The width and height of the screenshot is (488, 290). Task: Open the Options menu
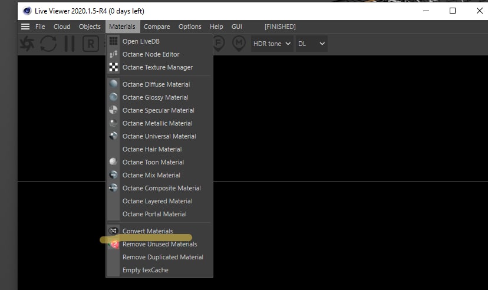(190, 27)
